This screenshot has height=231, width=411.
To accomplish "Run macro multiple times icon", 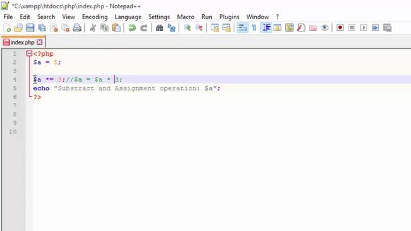I will tap(375, 28).
